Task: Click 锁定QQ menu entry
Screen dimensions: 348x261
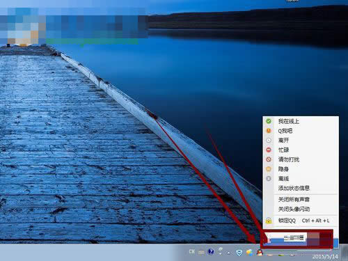Action: click(x=300, y=221)
